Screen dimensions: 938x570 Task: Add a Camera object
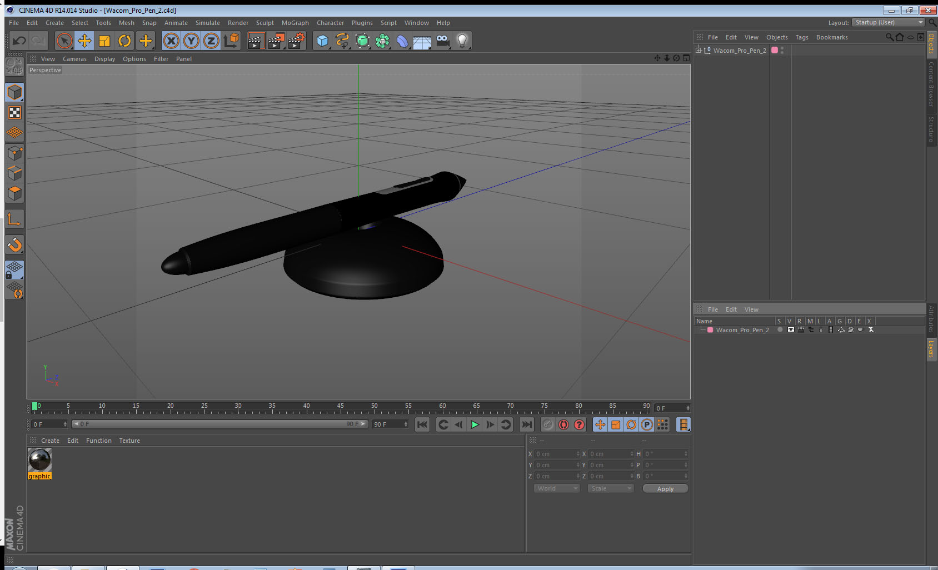click(442, 41)
